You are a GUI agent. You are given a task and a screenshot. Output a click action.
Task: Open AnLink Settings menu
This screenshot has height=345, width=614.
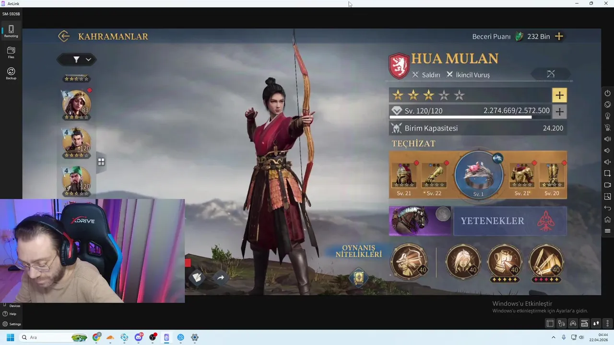coord(12,324)
